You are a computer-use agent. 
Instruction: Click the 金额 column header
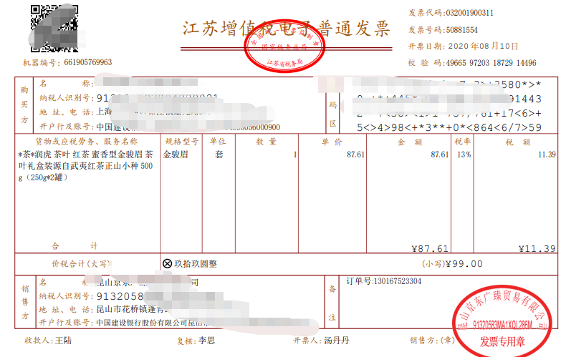(410, 142)
